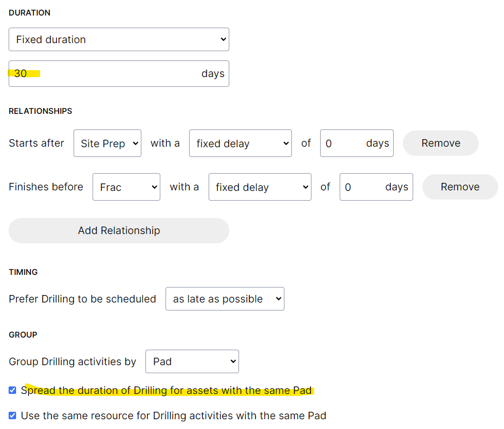Open the Fixed duration type dropdown
The width and height of the screenshot is (504, 429).
tap(119, 39)
